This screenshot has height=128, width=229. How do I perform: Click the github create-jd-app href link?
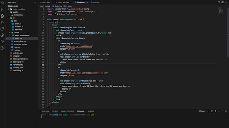(86, 73)
